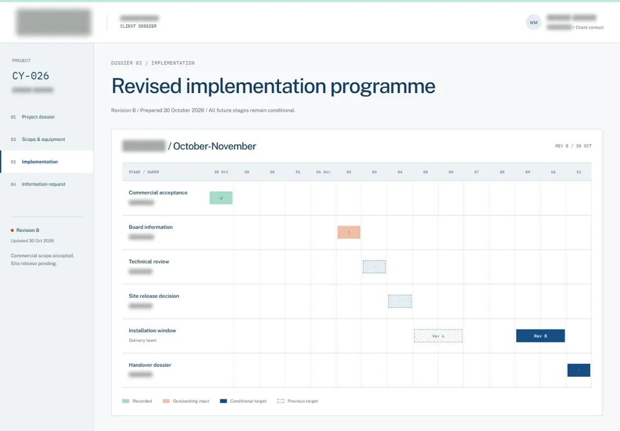Click the 01 Nov column header
620x431 pixels.
coord(323,172)
